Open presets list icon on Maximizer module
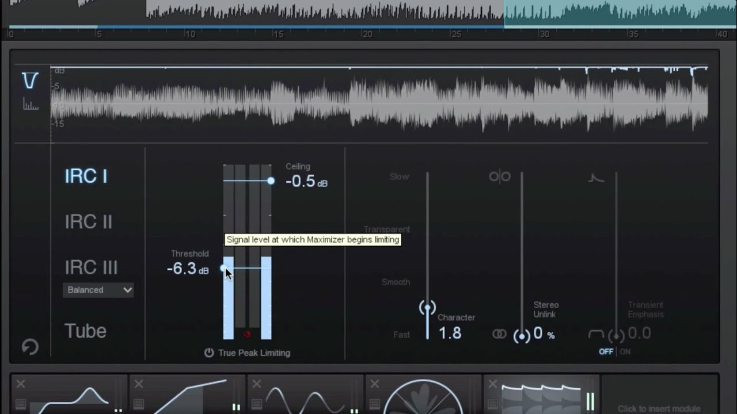737x414 pixels. tap(493, 404)
